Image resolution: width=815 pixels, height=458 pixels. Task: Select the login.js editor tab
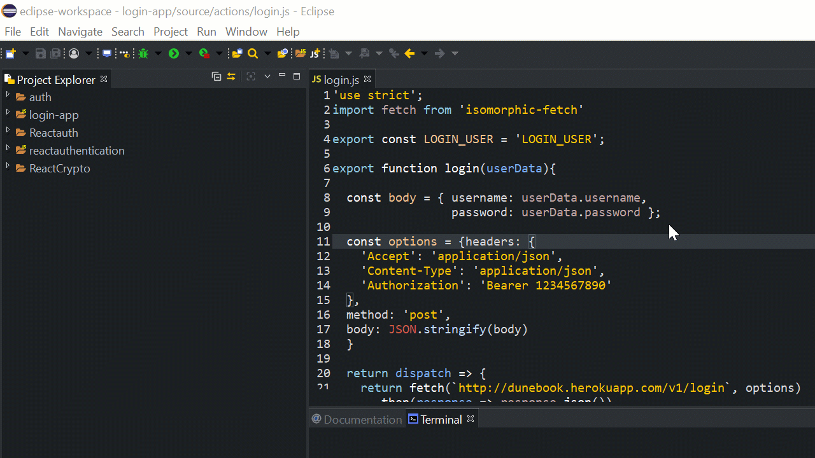[342, 80]
